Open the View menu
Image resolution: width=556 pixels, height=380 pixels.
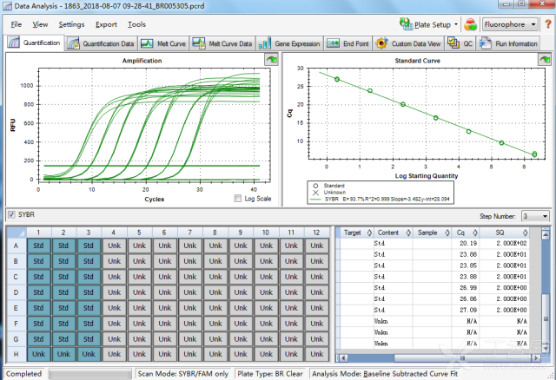[40, 24]
